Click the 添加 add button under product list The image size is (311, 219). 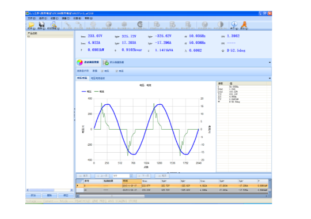click(33, 195)
